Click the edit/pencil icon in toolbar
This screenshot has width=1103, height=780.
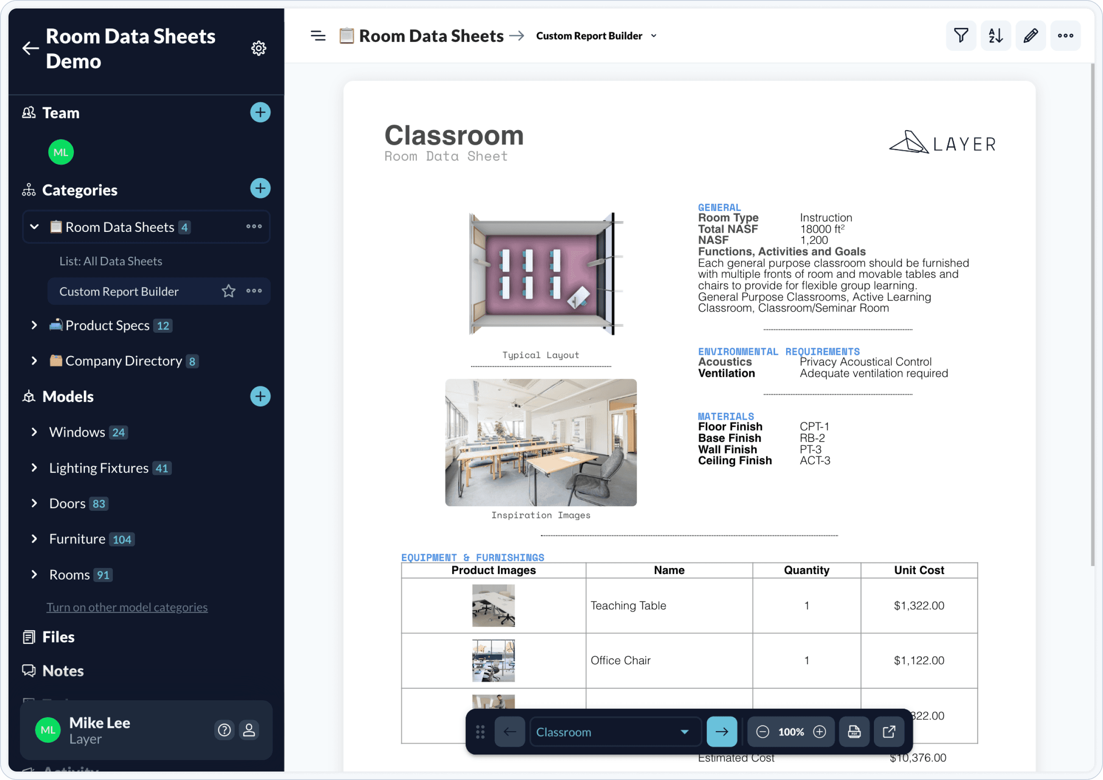pos(1030,36)
